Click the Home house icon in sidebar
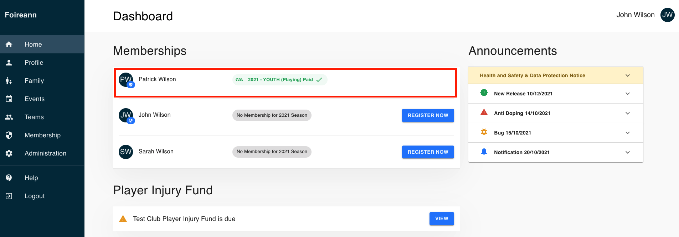The width and height of the screenshot is (679, 237). coord(9,44)
